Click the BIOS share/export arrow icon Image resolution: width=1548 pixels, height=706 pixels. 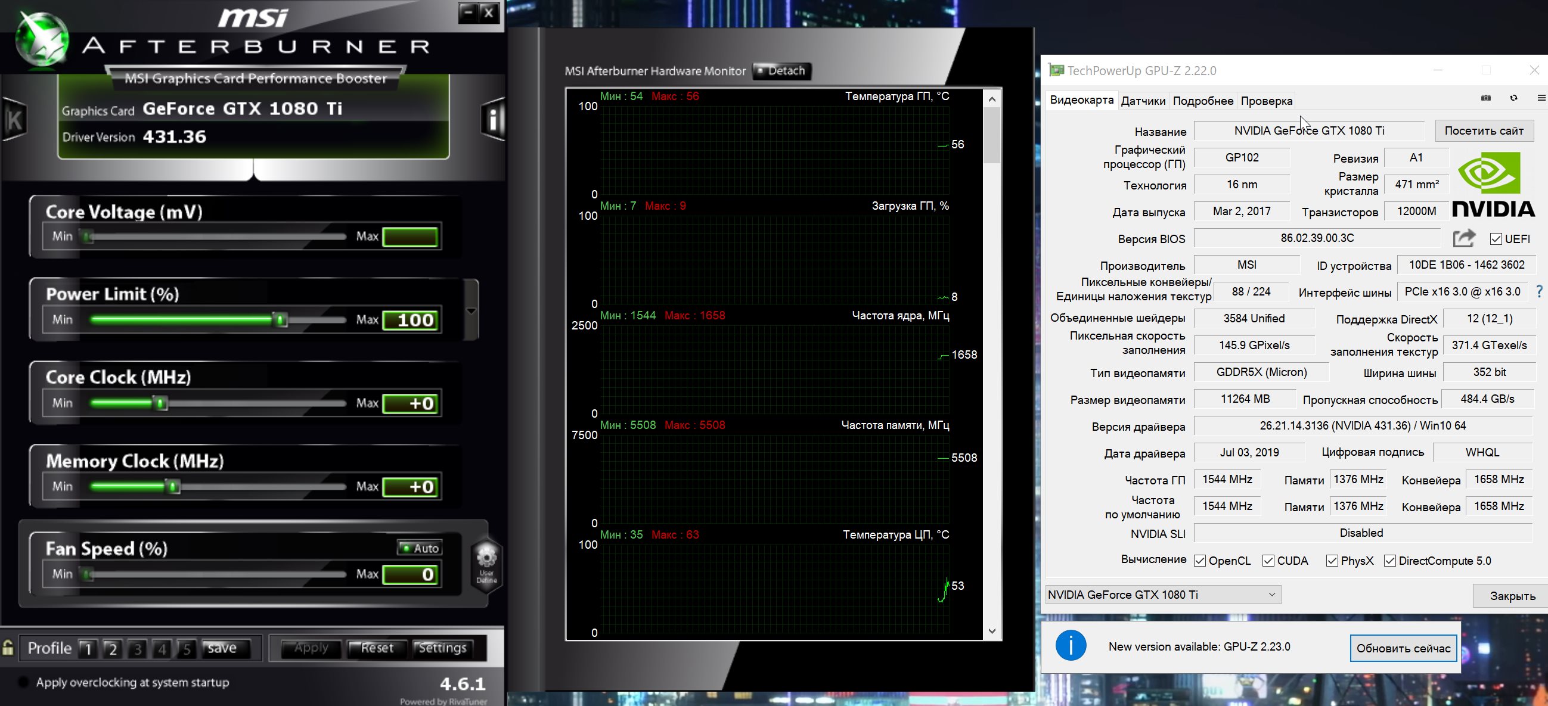click(1464, 238)
